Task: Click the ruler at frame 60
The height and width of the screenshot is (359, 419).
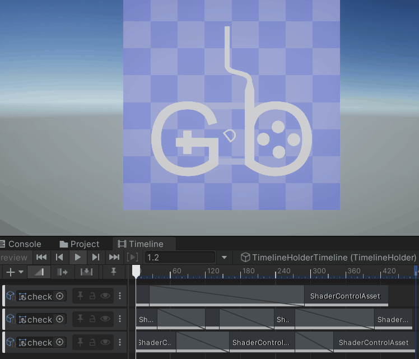Action: pyautogui.click(x=176, y=271)
